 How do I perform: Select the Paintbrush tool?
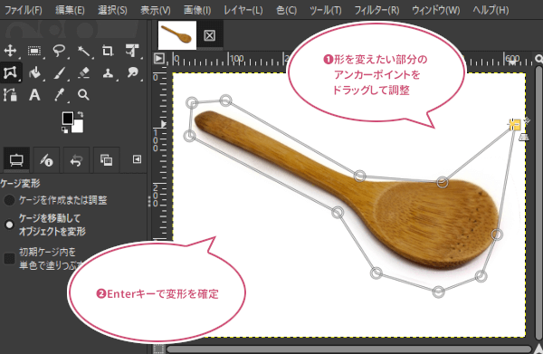(x=60, y=72)
